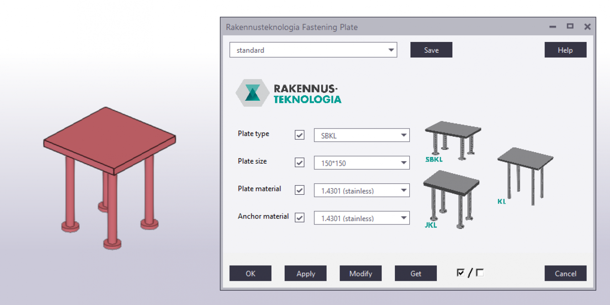Open the Plate material dropdown
This screenshot has width=610, height=305.
pos(362,191)
